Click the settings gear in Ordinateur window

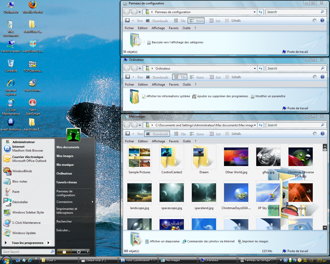pyautogui.click(x=315, y=77)
